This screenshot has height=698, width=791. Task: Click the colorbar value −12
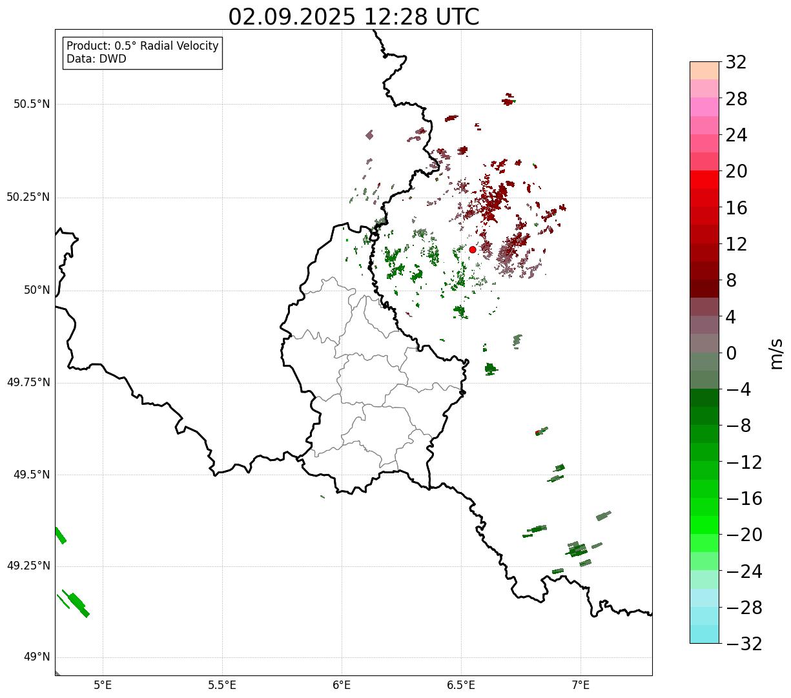(744, 462)
